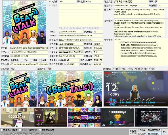Toggle the 存档 file attribute checkbox
The image size is (168, 135).
pyautogui.click(x=12, y=60)
